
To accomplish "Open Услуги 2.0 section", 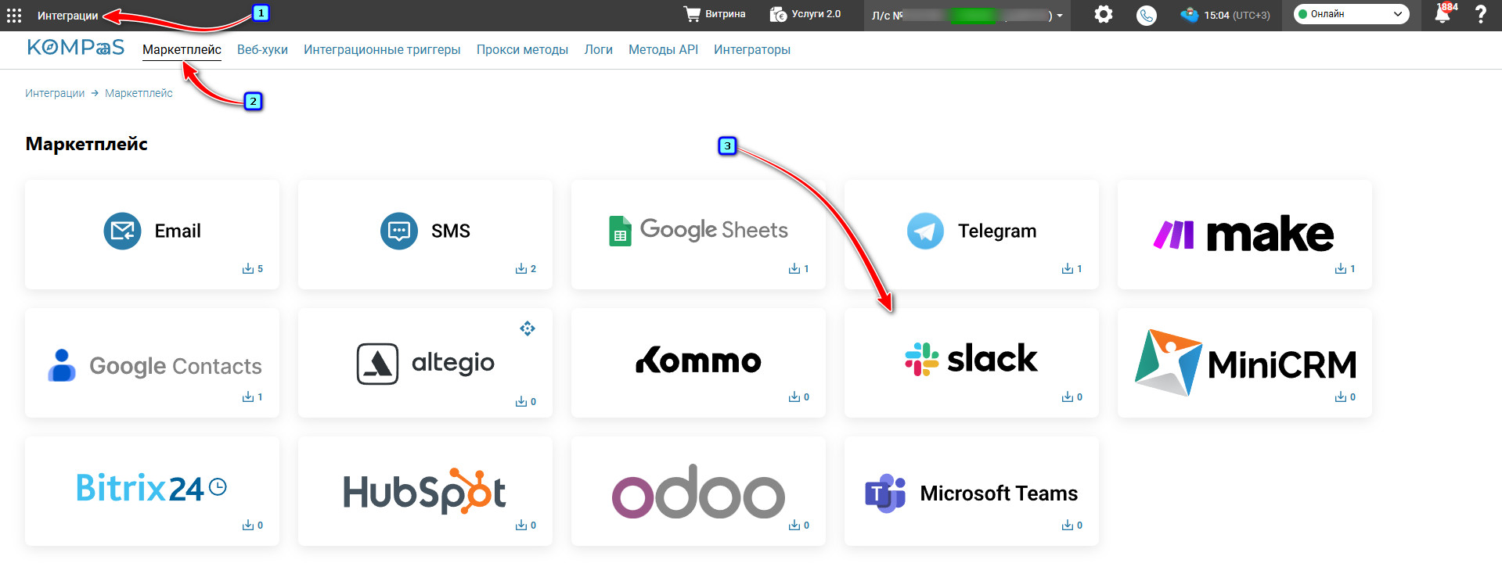I will [x=805, y=14].
